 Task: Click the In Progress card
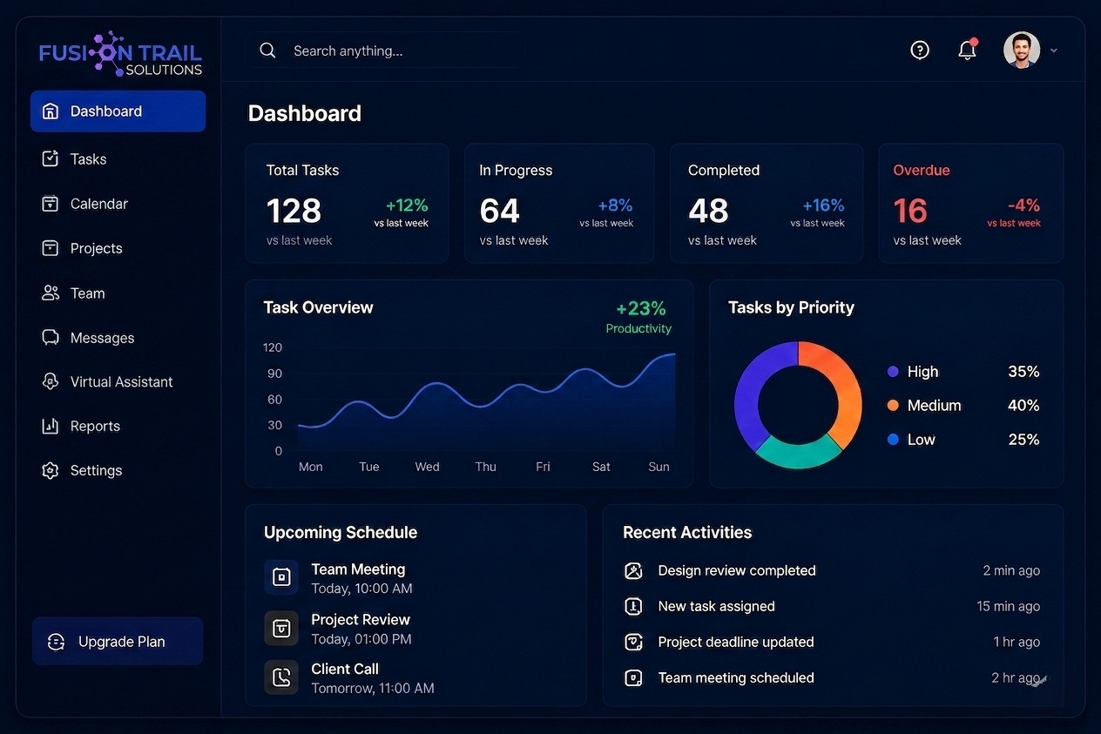[x=559, y=203]
